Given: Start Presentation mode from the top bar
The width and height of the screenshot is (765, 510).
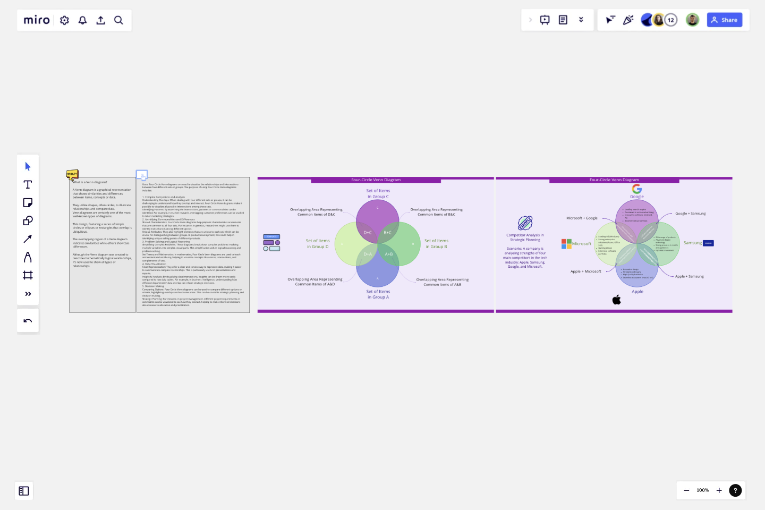Looking at the screenshot, I should 545,20.
